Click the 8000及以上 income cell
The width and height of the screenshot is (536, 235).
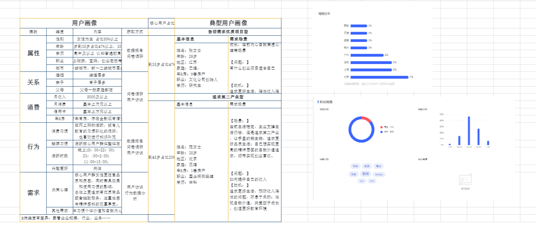pos(97,97)
